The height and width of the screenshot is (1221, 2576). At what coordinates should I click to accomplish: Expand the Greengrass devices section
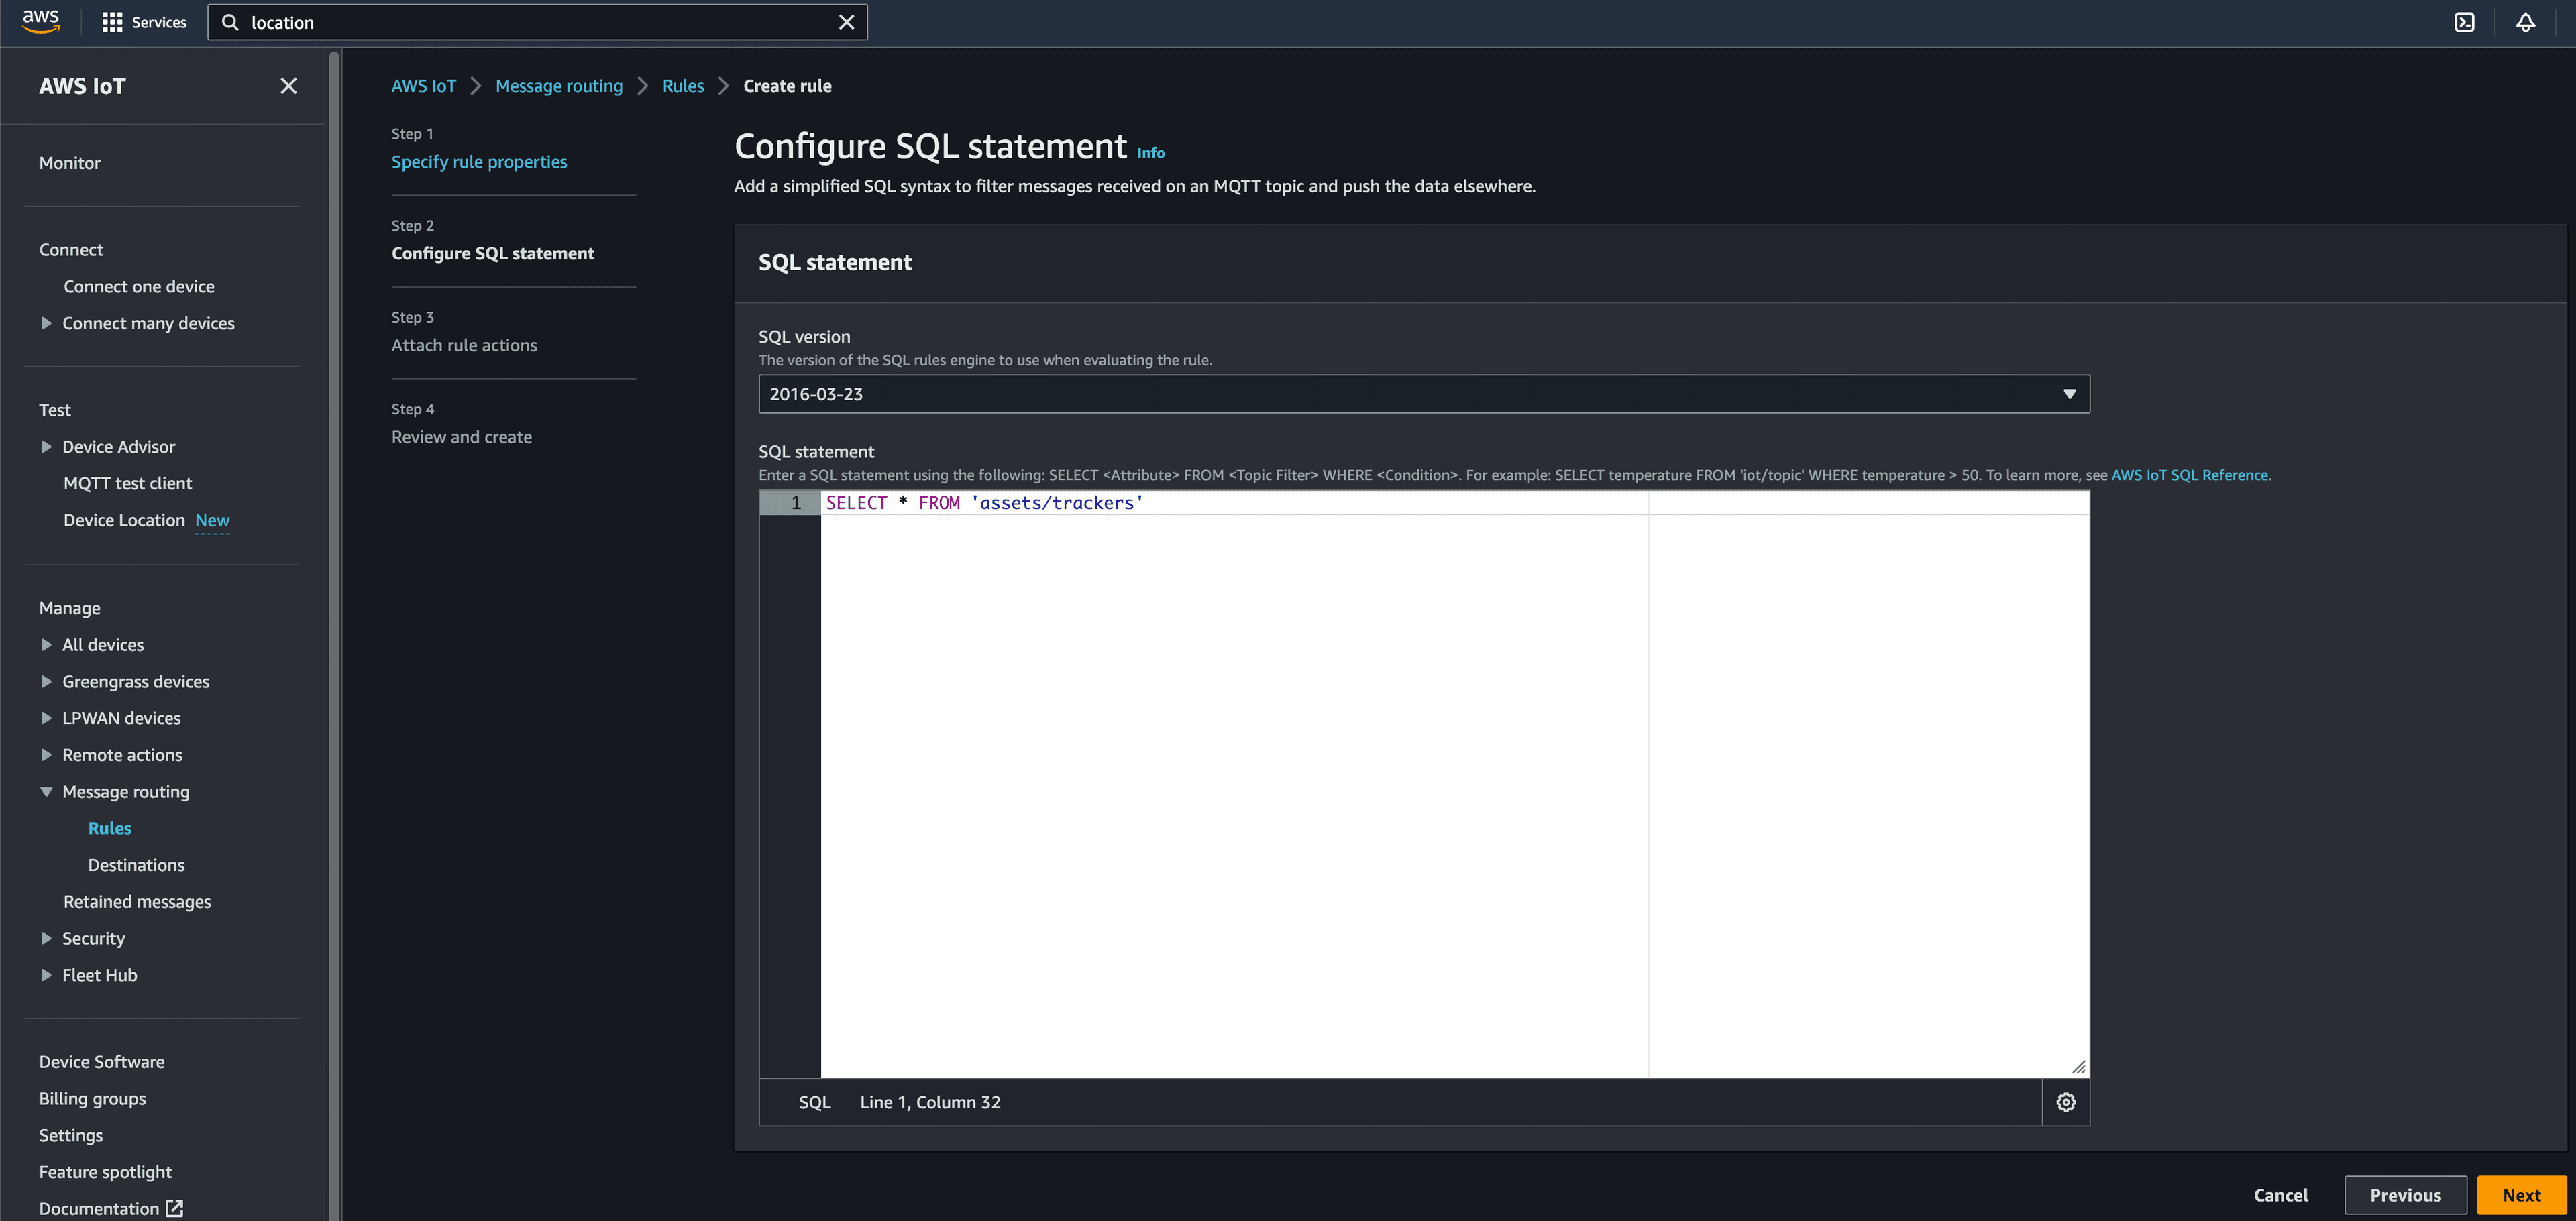coord(46,681)
